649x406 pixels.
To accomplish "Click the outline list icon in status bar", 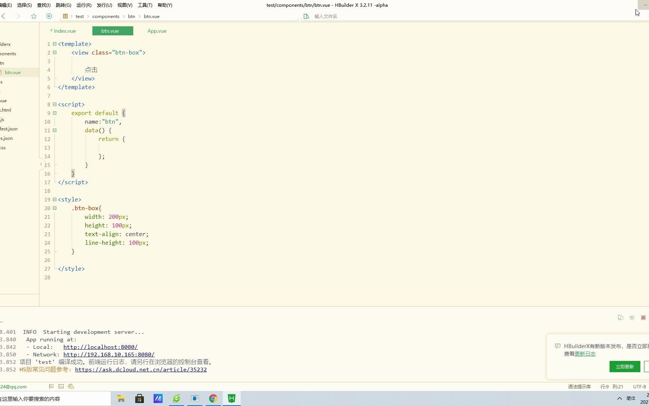I will (51, 386).
